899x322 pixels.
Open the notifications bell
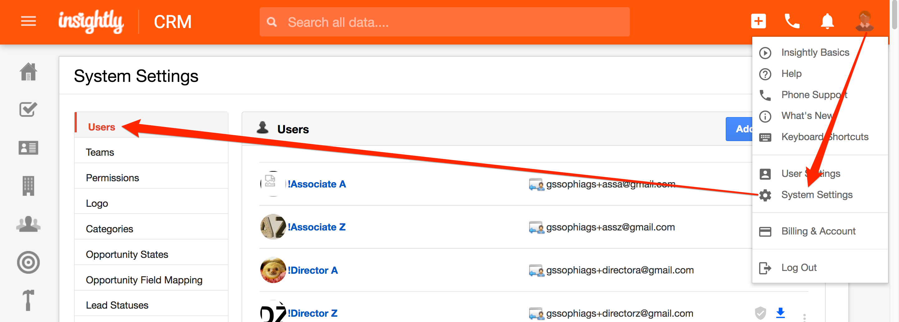827,21
